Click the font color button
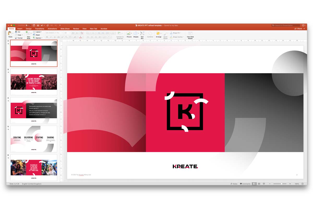This screenshot has height=209, width=313. [x=81, y=37]
